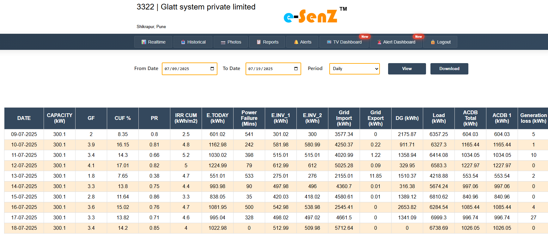The height and width of the screenshot is (249, 548).
Task: Click the E.INV_2 (kWh) header
Action: coord(312,118)
